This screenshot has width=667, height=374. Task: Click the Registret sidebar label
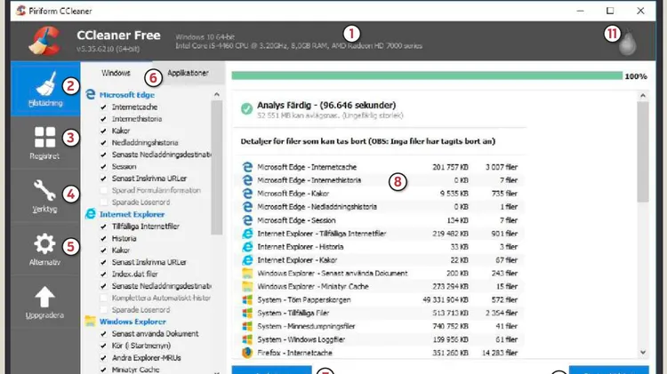coord(44,156)
